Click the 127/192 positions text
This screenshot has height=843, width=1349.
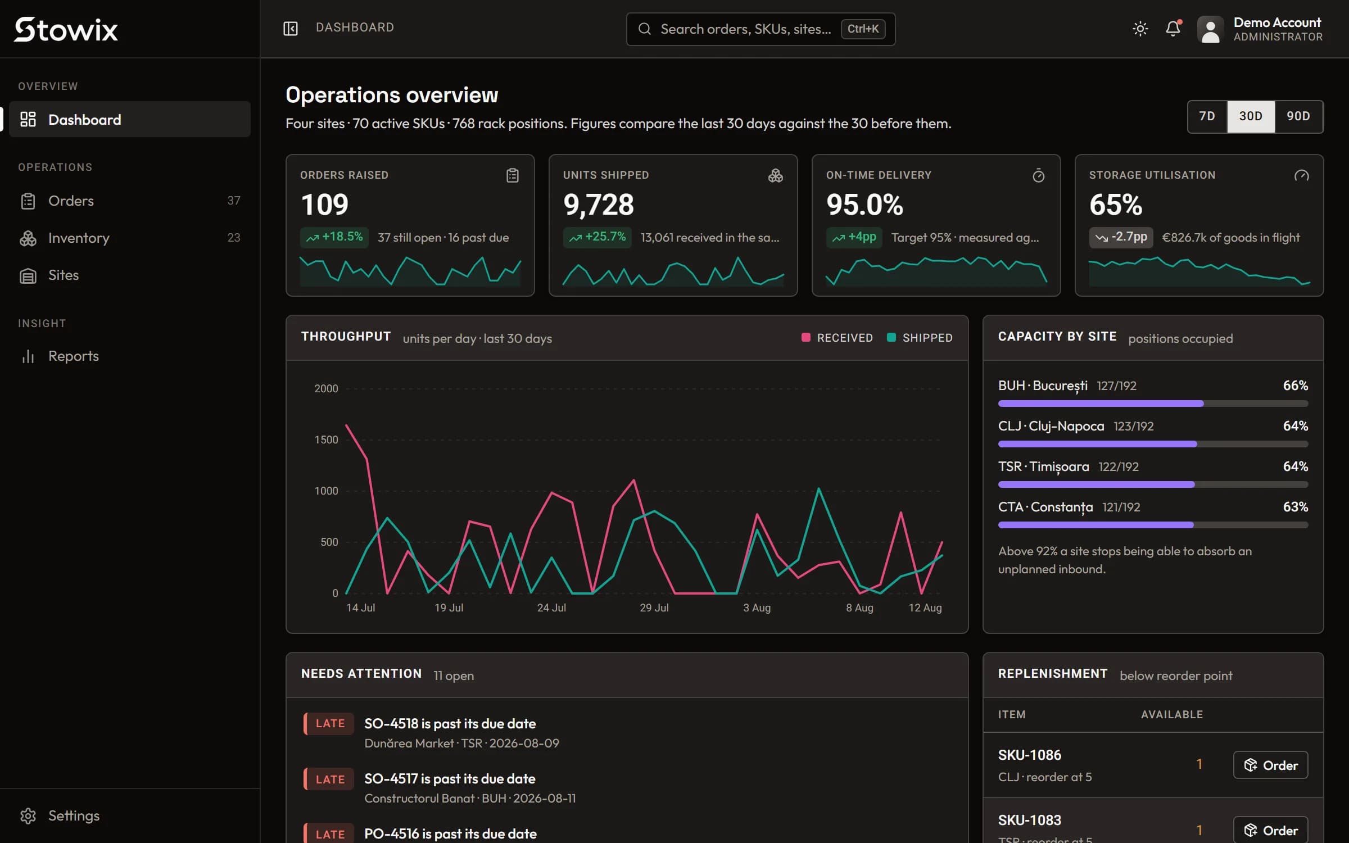1116,386
